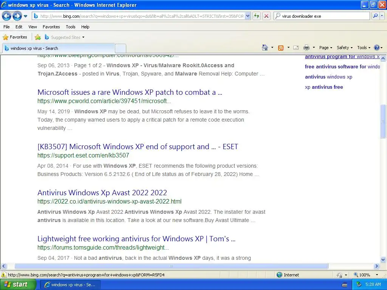Viewport: 387px width, 290px height.
Task: Click inside the address bar URL field
Action: point(142,16)
